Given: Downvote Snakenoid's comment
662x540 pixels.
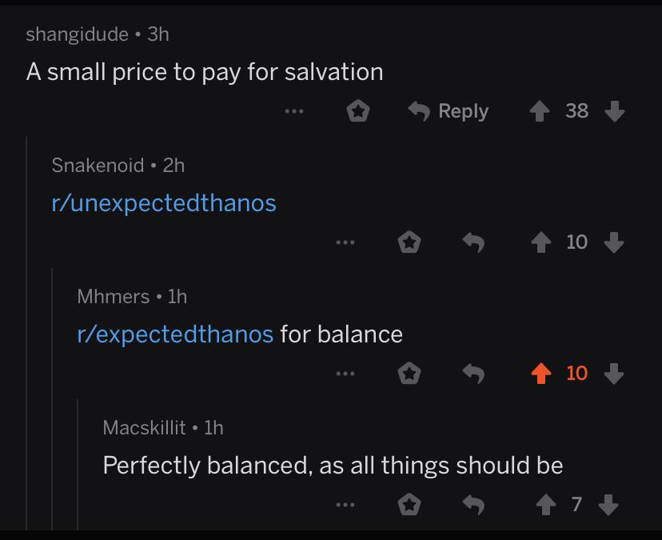Looking at the screenshot, I should pyautogui.click(x=614, y=242).
